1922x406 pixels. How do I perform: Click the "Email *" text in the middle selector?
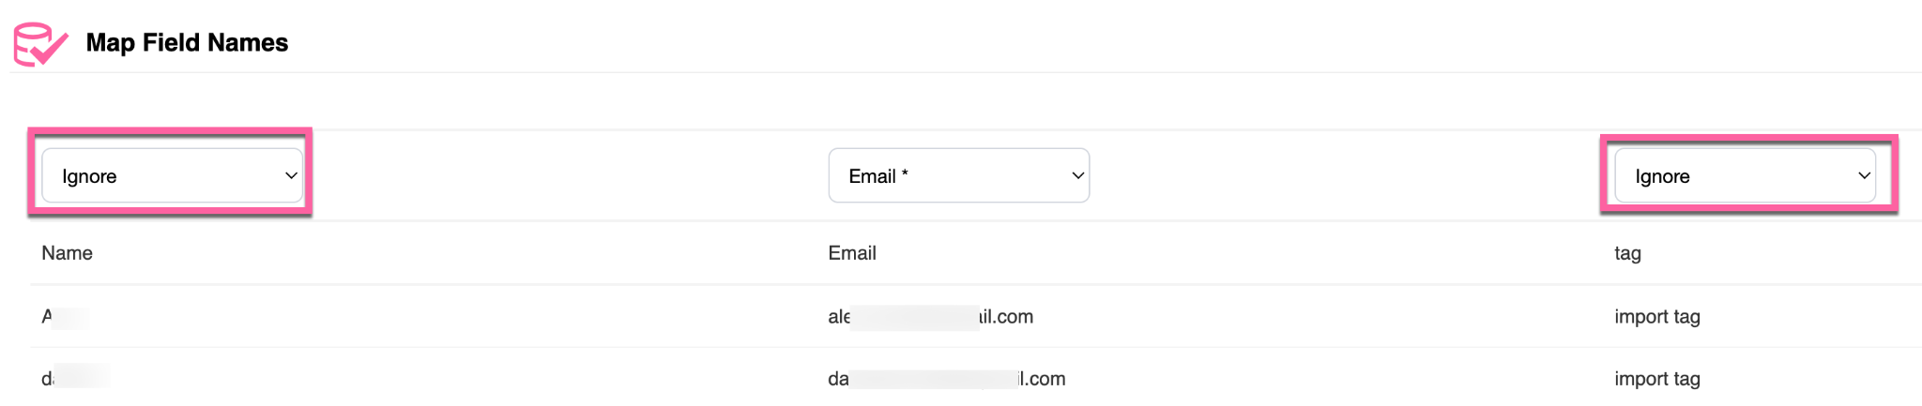coord(877,176)
